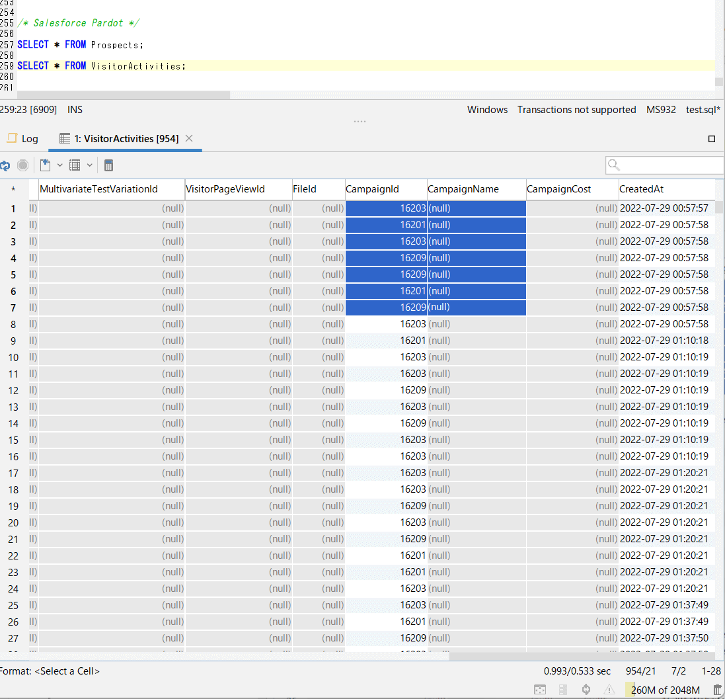Viewport: 725px width, 699px height.
Task: Select row 15 by its row number
Action: (13, 440)
